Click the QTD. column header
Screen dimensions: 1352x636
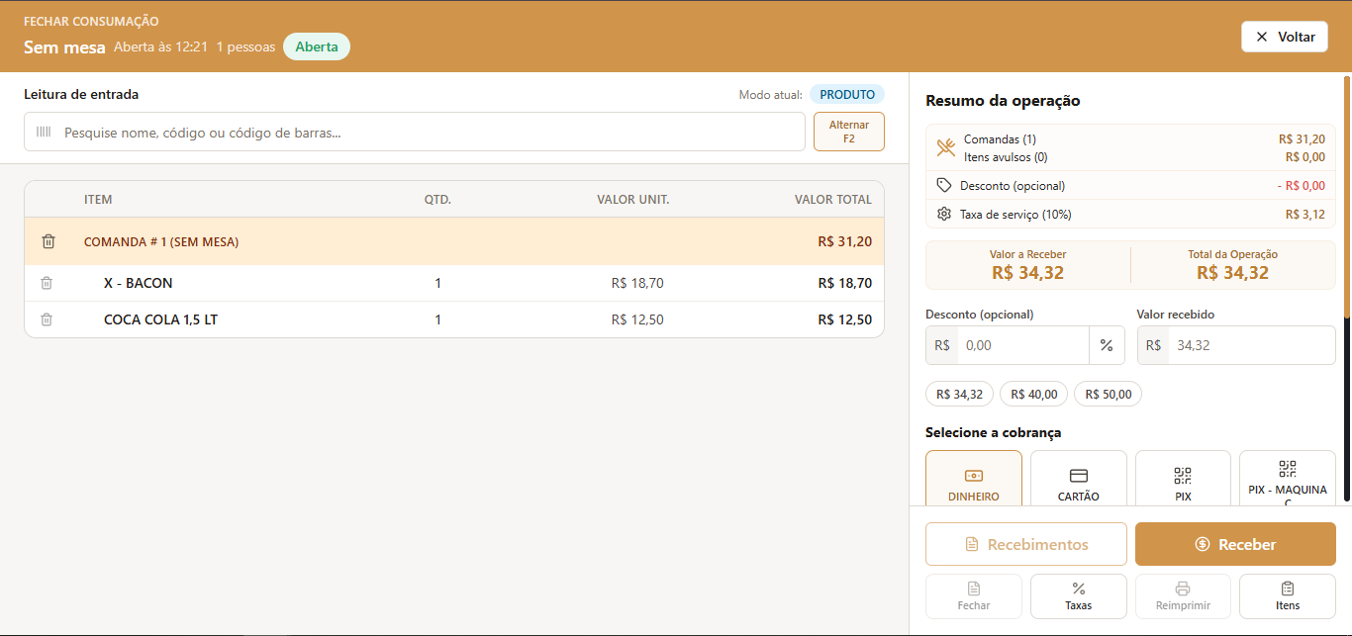pos(437,200)
